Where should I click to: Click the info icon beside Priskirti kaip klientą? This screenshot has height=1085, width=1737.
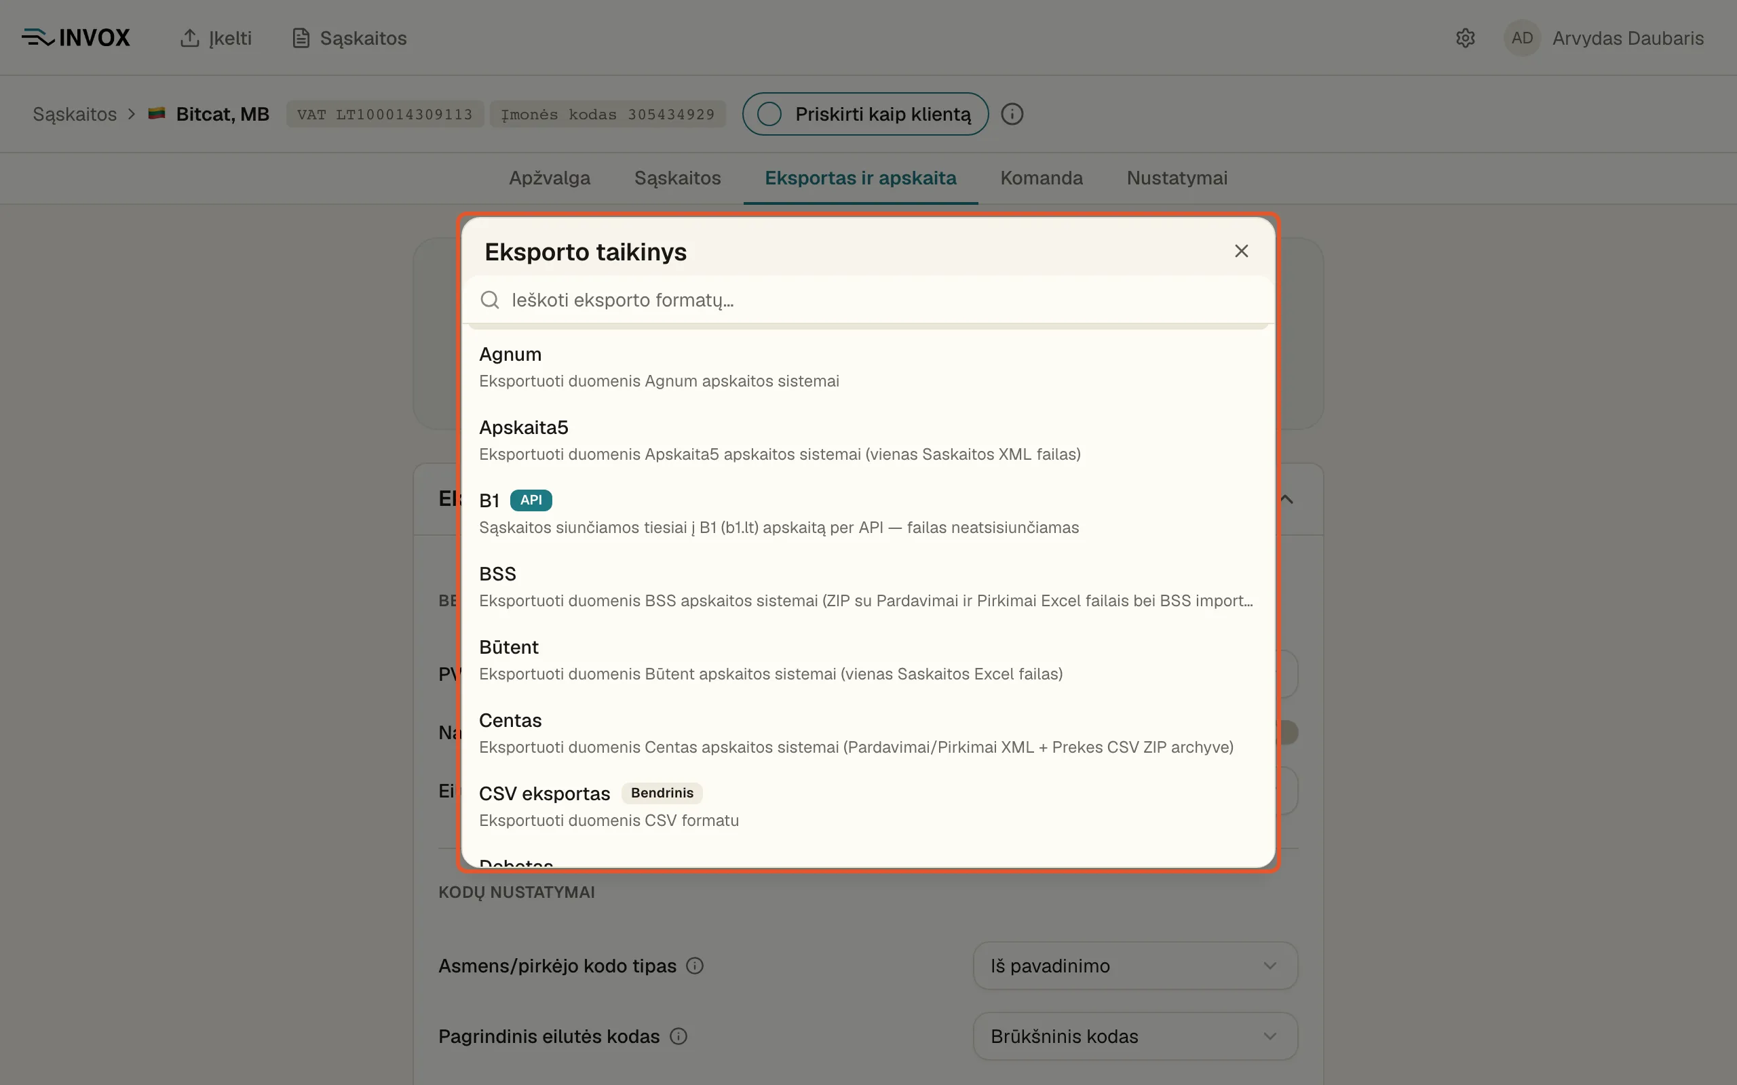tap(1012, 114)
